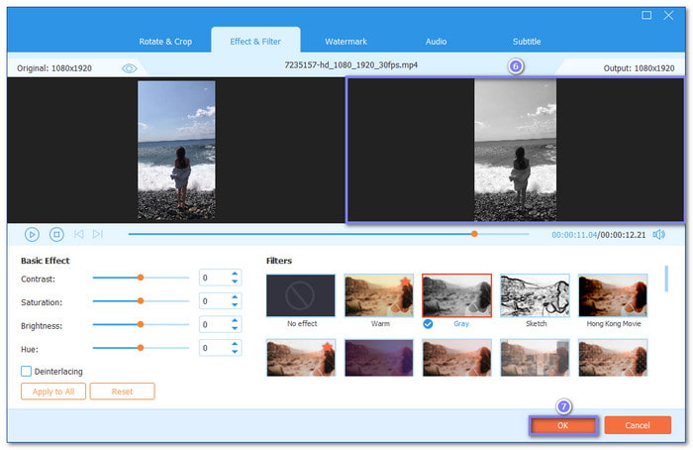693x450 pixels.
Task: Click the Gray filter checkmark icon
Action: [428, 324]
